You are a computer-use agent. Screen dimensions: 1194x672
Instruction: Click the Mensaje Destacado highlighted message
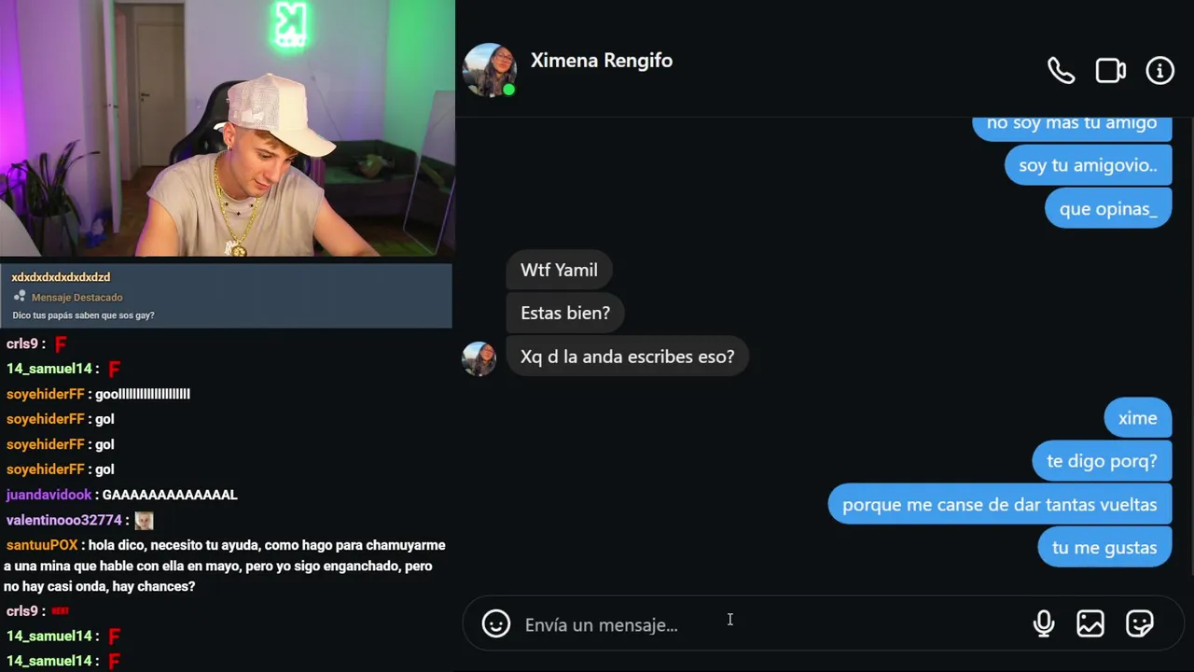coord(226,296)
